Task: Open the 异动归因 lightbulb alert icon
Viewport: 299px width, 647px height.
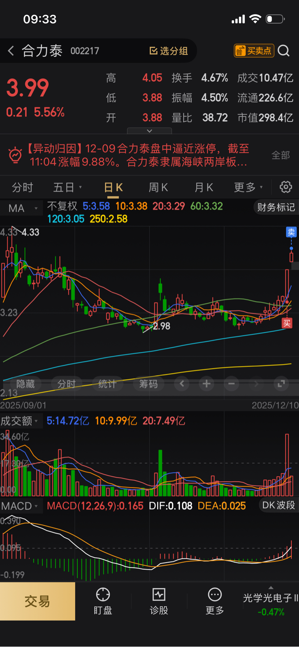Action: (x=15, y=155)
